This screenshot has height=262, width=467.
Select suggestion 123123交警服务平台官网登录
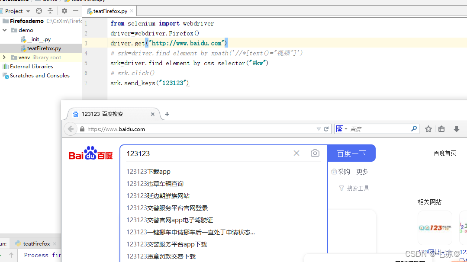tap(167, 208)
